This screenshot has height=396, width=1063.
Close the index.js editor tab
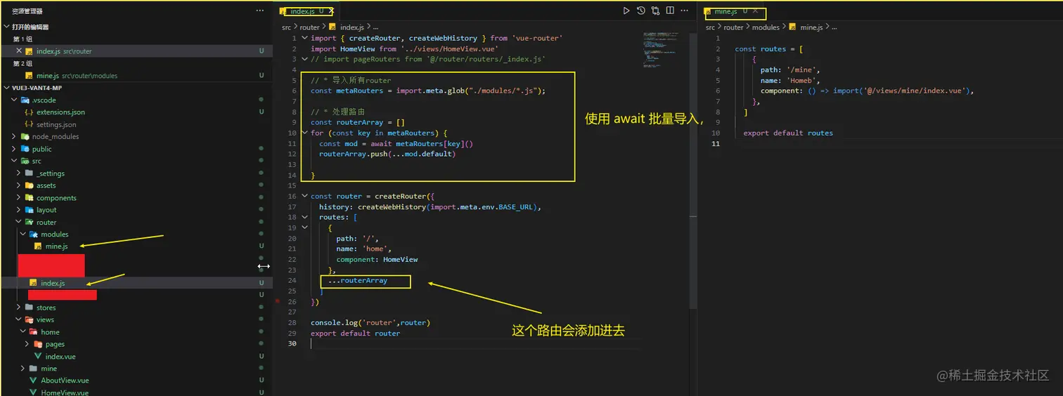(x=331, y=11)
